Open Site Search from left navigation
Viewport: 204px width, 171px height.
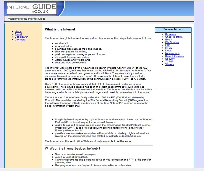21,37
